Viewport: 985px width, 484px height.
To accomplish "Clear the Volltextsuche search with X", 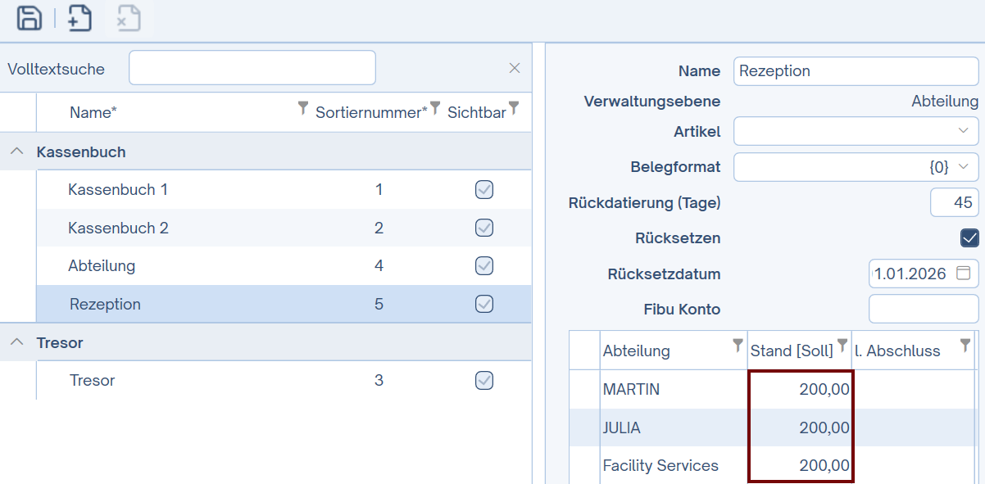I will (x=515, y=68).
